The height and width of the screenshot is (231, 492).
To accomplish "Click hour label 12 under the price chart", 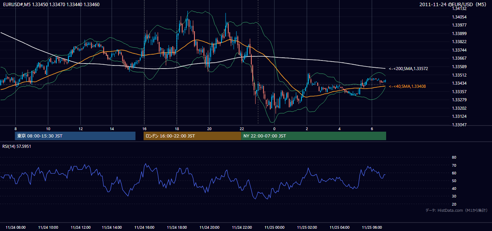I will click(80, 129).
